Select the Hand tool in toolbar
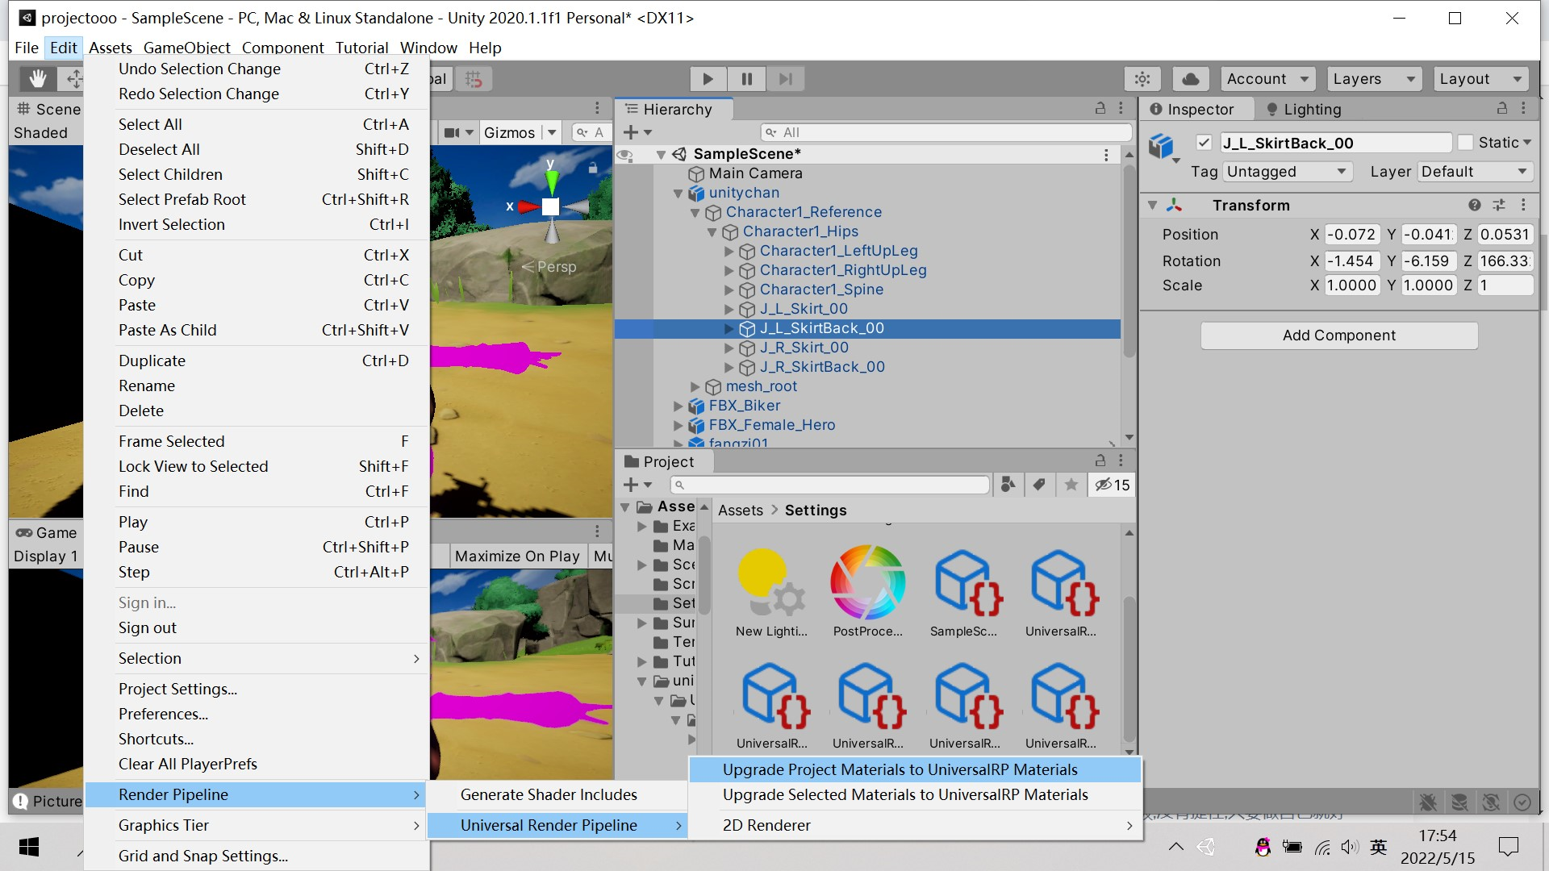 (38, 78)
